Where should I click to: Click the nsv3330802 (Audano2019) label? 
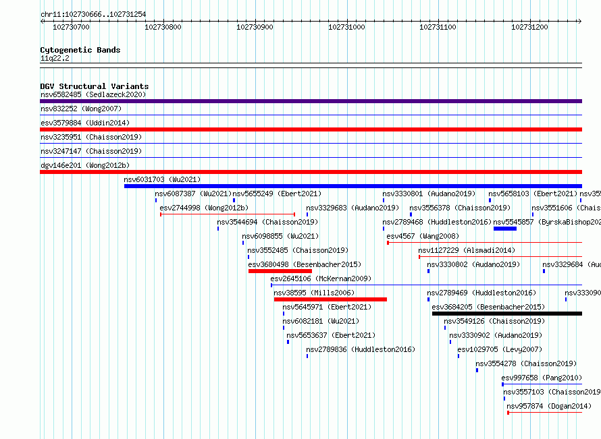[x=473, y=264]
